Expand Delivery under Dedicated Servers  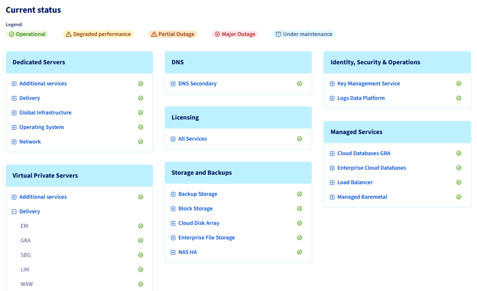14,98
